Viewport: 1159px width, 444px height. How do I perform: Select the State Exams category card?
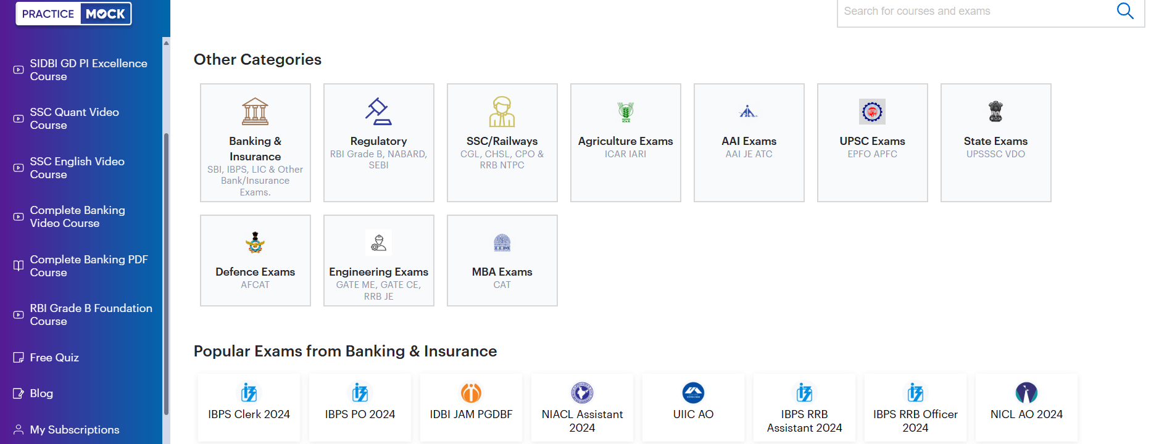(995, 142)
